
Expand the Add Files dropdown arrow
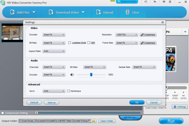point(34,12)
